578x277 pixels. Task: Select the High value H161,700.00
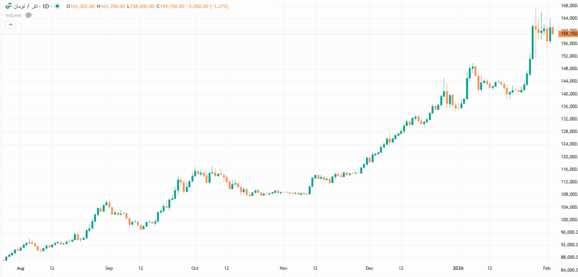111,7
